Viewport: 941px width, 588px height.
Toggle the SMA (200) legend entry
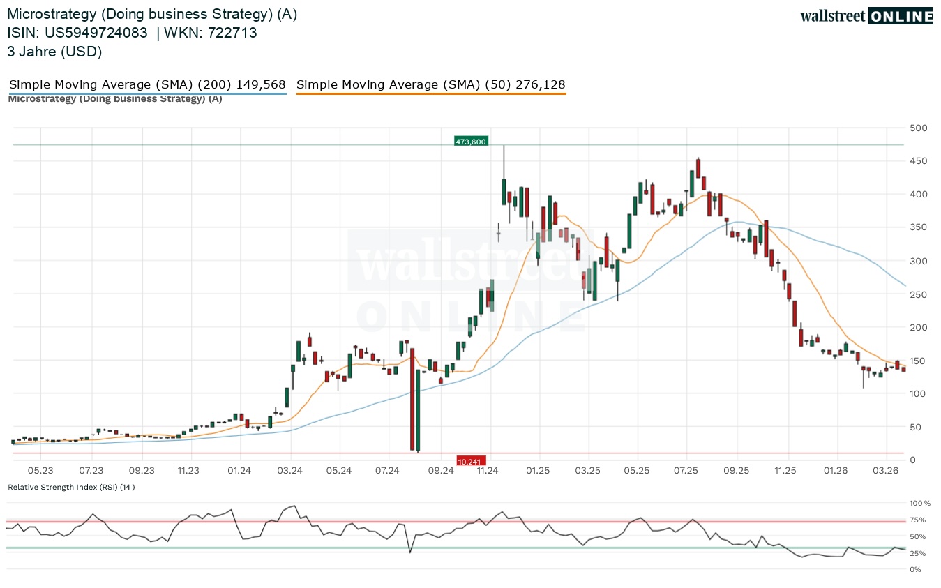point(147,85)
